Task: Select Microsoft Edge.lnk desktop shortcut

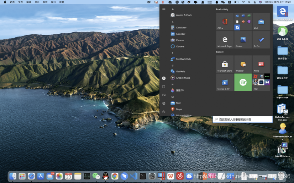Action: coord(283,13)
